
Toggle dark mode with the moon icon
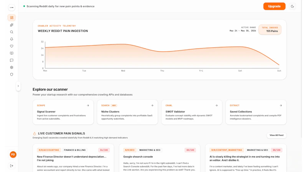click(292, 6)
